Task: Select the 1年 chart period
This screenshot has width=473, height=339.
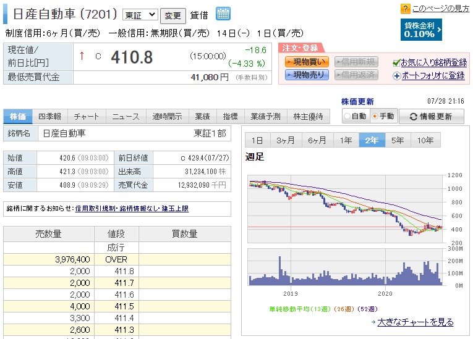Action: (x=346, y=140)
